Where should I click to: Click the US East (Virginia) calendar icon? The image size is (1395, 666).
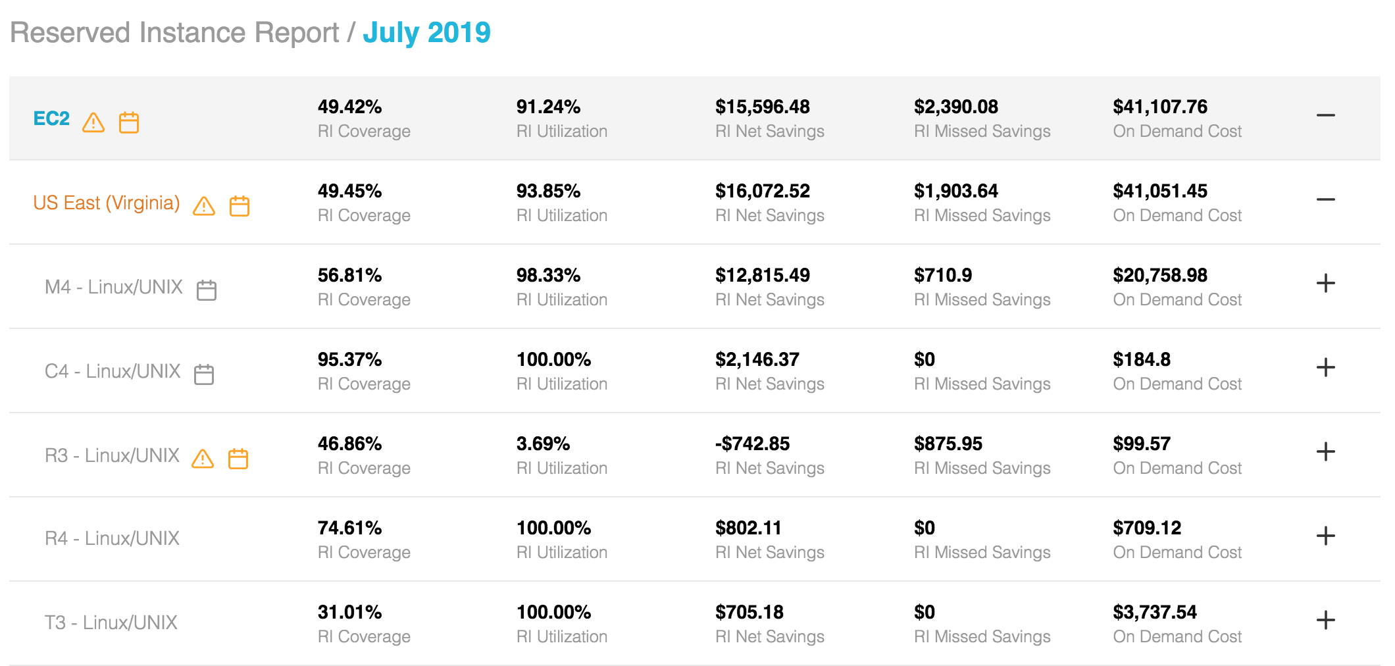pyautogui.click(x=240, y=206)
